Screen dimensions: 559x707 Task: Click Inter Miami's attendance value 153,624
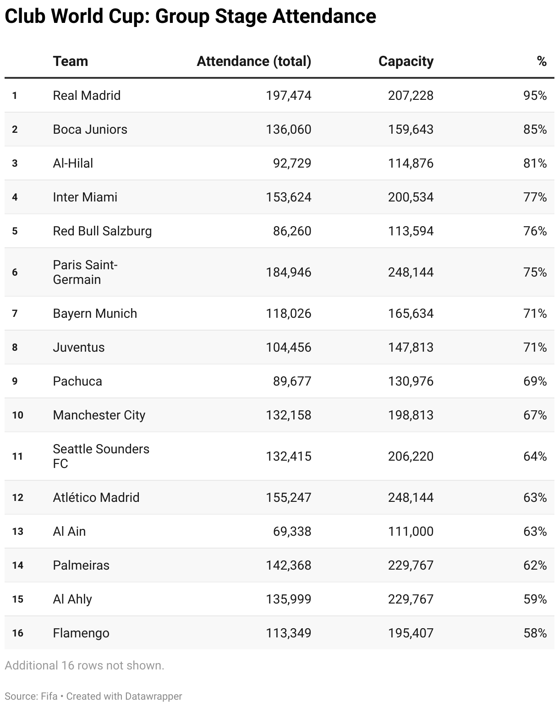(x=288, y=197)
